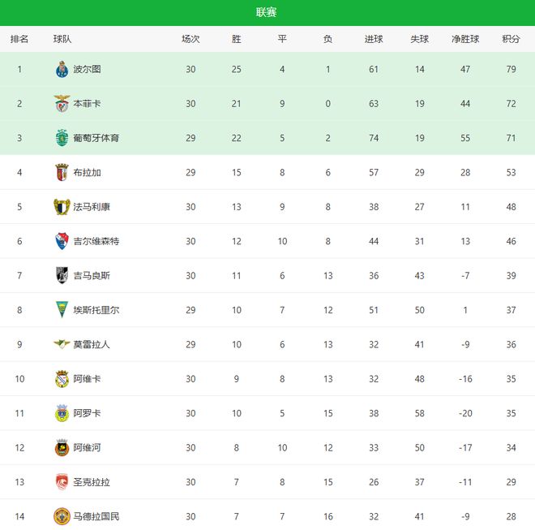
Task: Open the 阿维河 team name link
Action: click(x=87, y=448)
